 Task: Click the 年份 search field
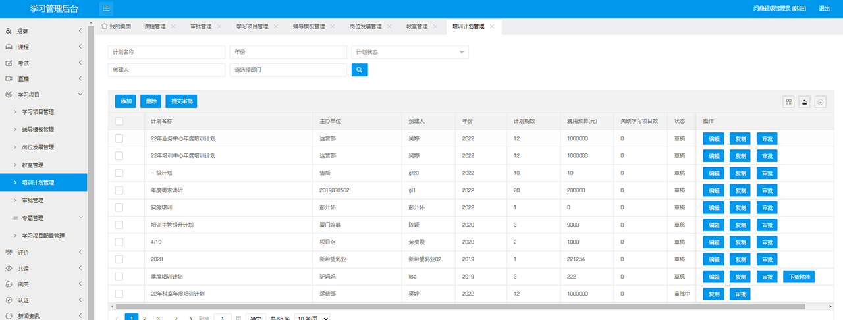pos(288,52)
